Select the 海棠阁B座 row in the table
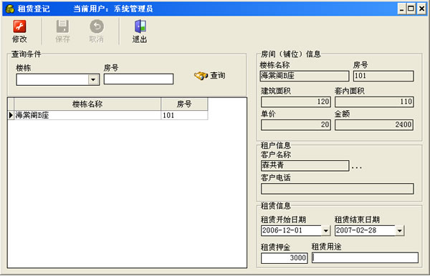Viewport: 430px width, 276px height. pos(107,115)
